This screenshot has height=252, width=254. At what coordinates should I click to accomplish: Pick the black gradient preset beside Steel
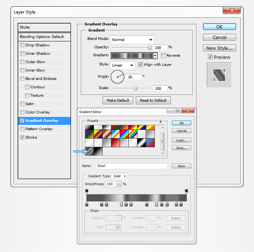pyautogui.click(x=98, y=151)
